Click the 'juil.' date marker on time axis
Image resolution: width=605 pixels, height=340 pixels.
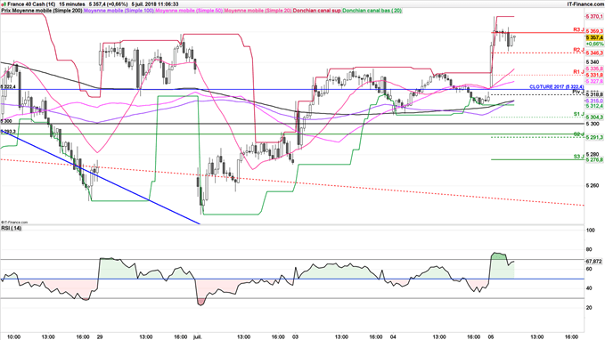point(197,337)
